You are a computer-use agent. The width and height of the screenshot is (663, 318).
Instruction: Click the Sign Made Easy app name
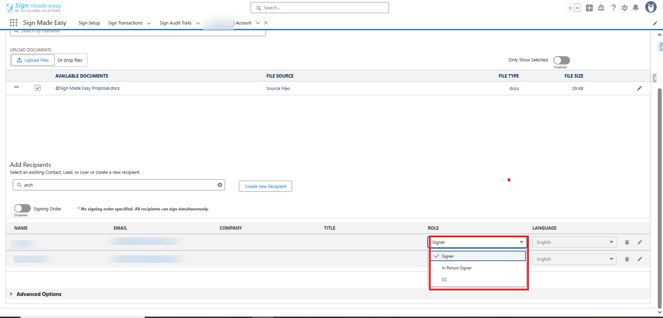pyautogui.click(x=45, y=23)
